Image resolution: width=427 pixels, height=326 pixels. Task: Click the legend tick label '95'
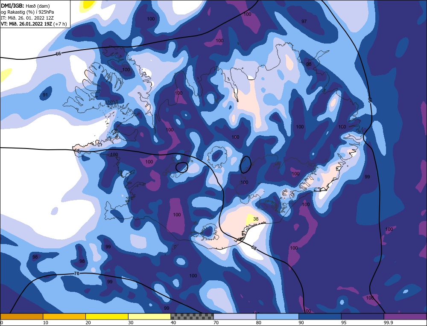point(344,323)
